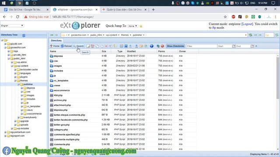Select the uploads folder in tree
The height and width of the screenshot is (157, 280).
pyautogui.click(x=24, y=125)
